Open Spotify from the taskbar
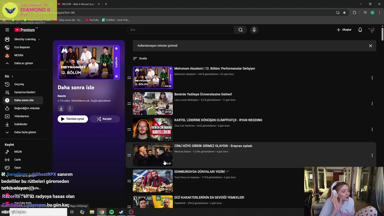 [x=112, y=212]
